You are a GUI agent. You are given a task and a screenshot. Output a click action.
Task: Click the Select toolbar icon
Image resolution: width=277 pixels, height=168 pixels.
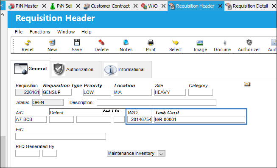pyautogui.click(x=176, y=42)
